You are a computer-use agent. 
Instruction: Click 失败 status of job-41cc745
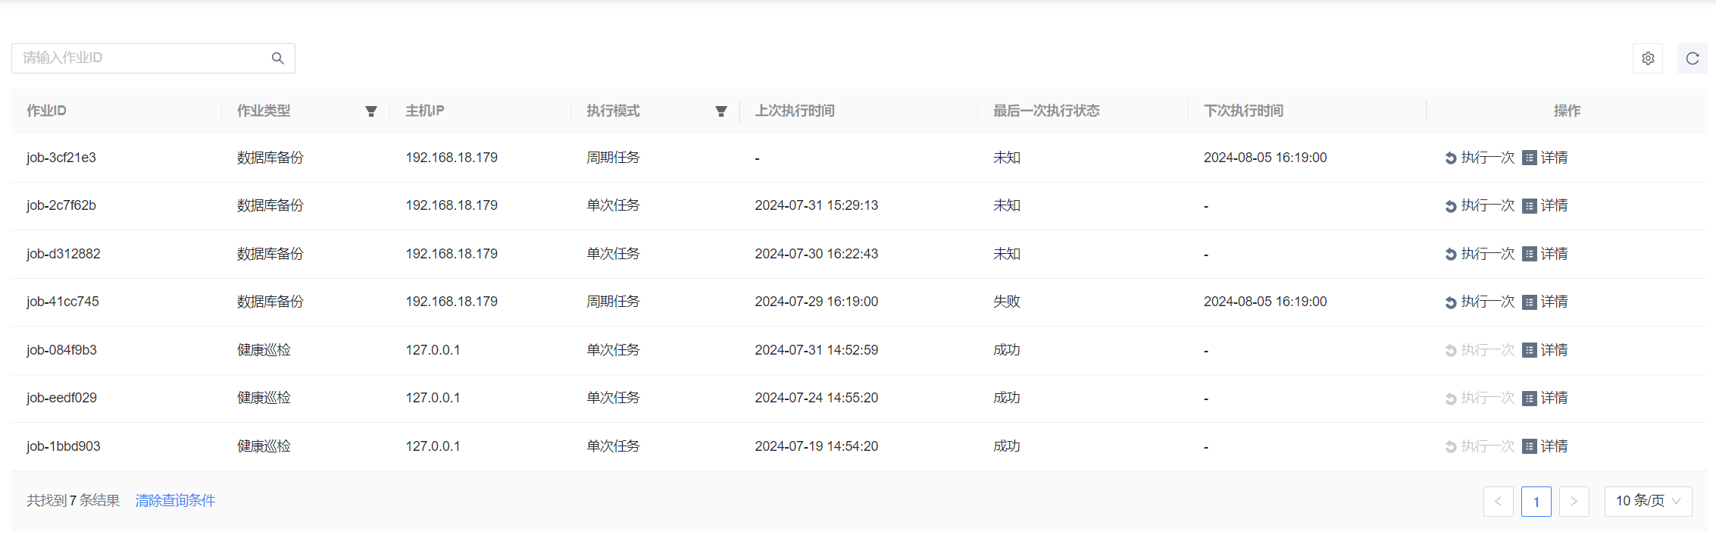tap(1007, 302)
